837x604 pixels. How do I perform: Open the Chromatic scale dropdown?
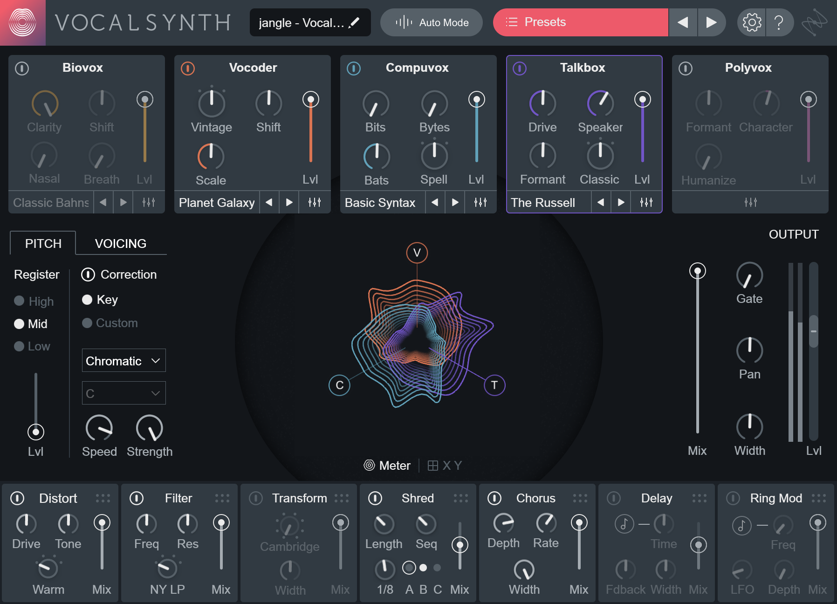pyautogui.click(x=124, y=360)
